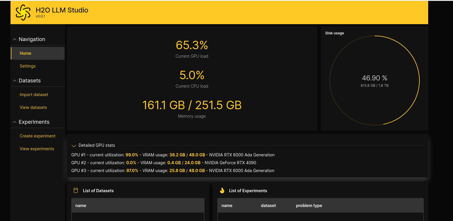Click the 25.8 GB VRAM usage value

177,171
